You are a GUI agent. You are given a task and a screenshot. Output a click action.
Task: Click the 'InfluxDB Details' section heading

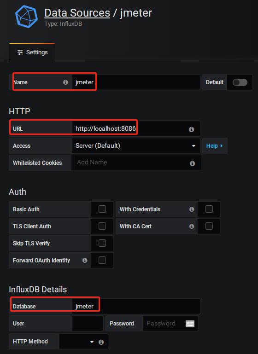(x=38, y=290)
